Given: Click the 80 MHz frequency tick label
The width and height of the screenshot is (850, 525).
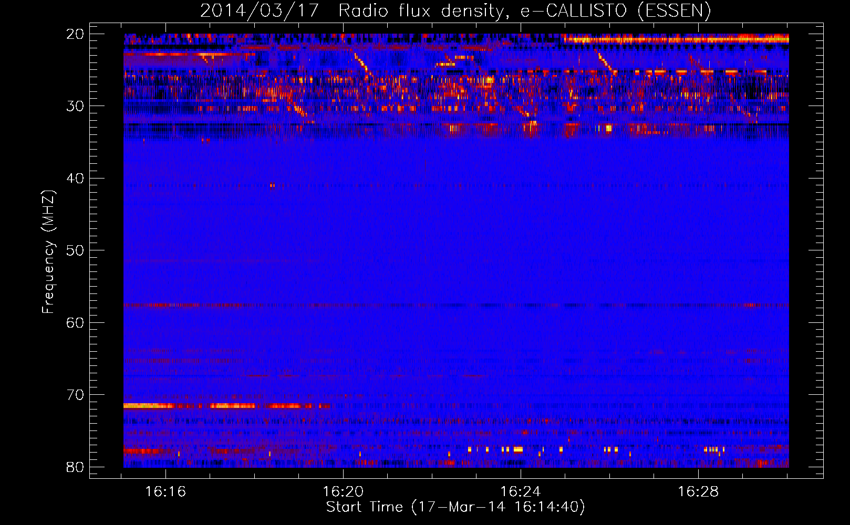Looking at the screenshot, I should [75, 467].
